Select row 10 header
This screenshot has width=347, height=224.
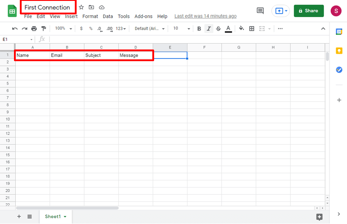click(x=8, y=119)
